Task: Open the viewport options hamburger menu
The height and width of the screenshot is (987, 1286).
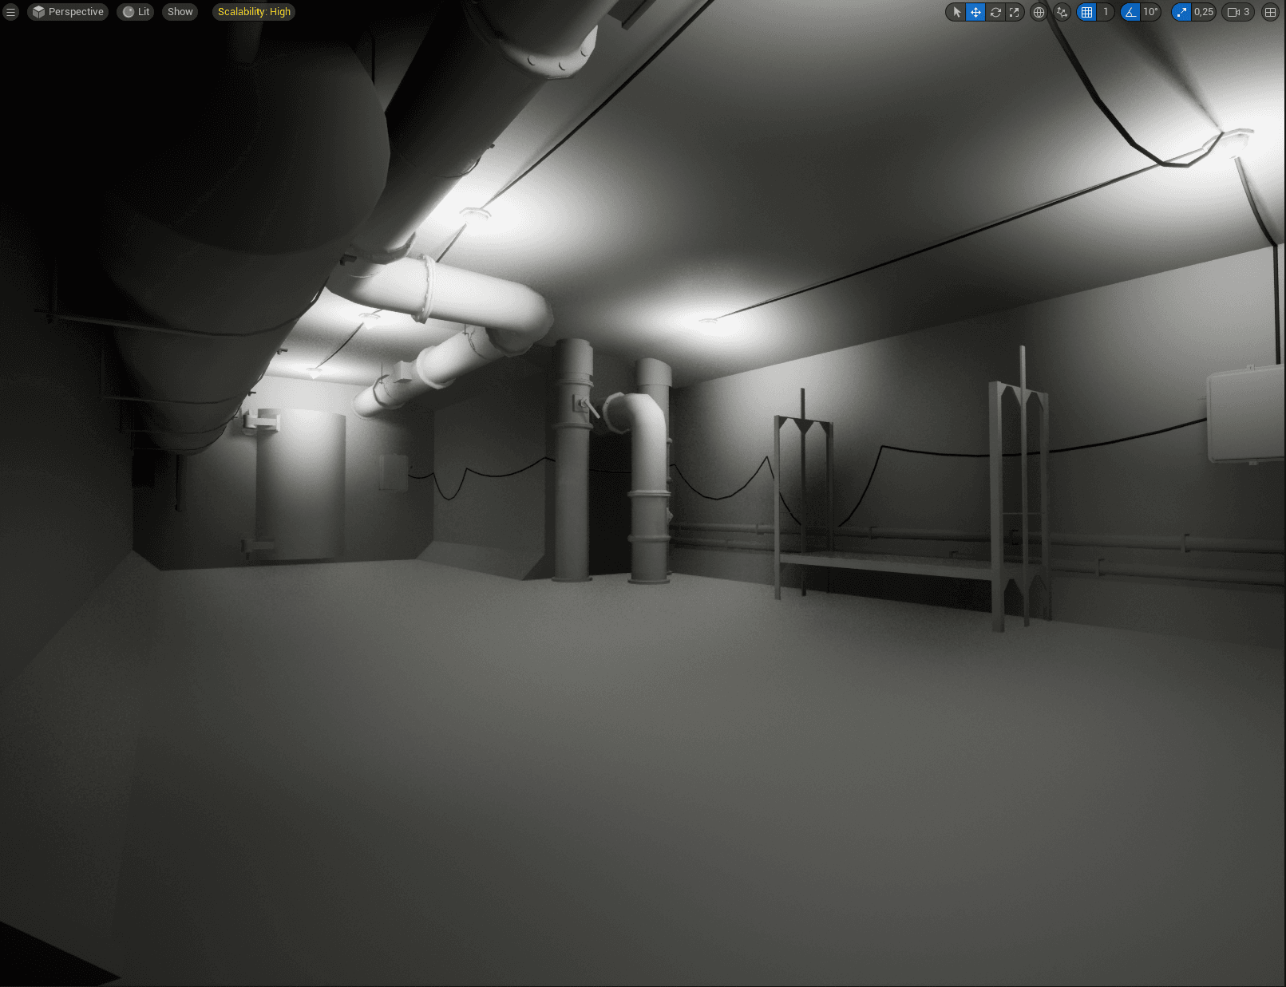Action: 11,12
